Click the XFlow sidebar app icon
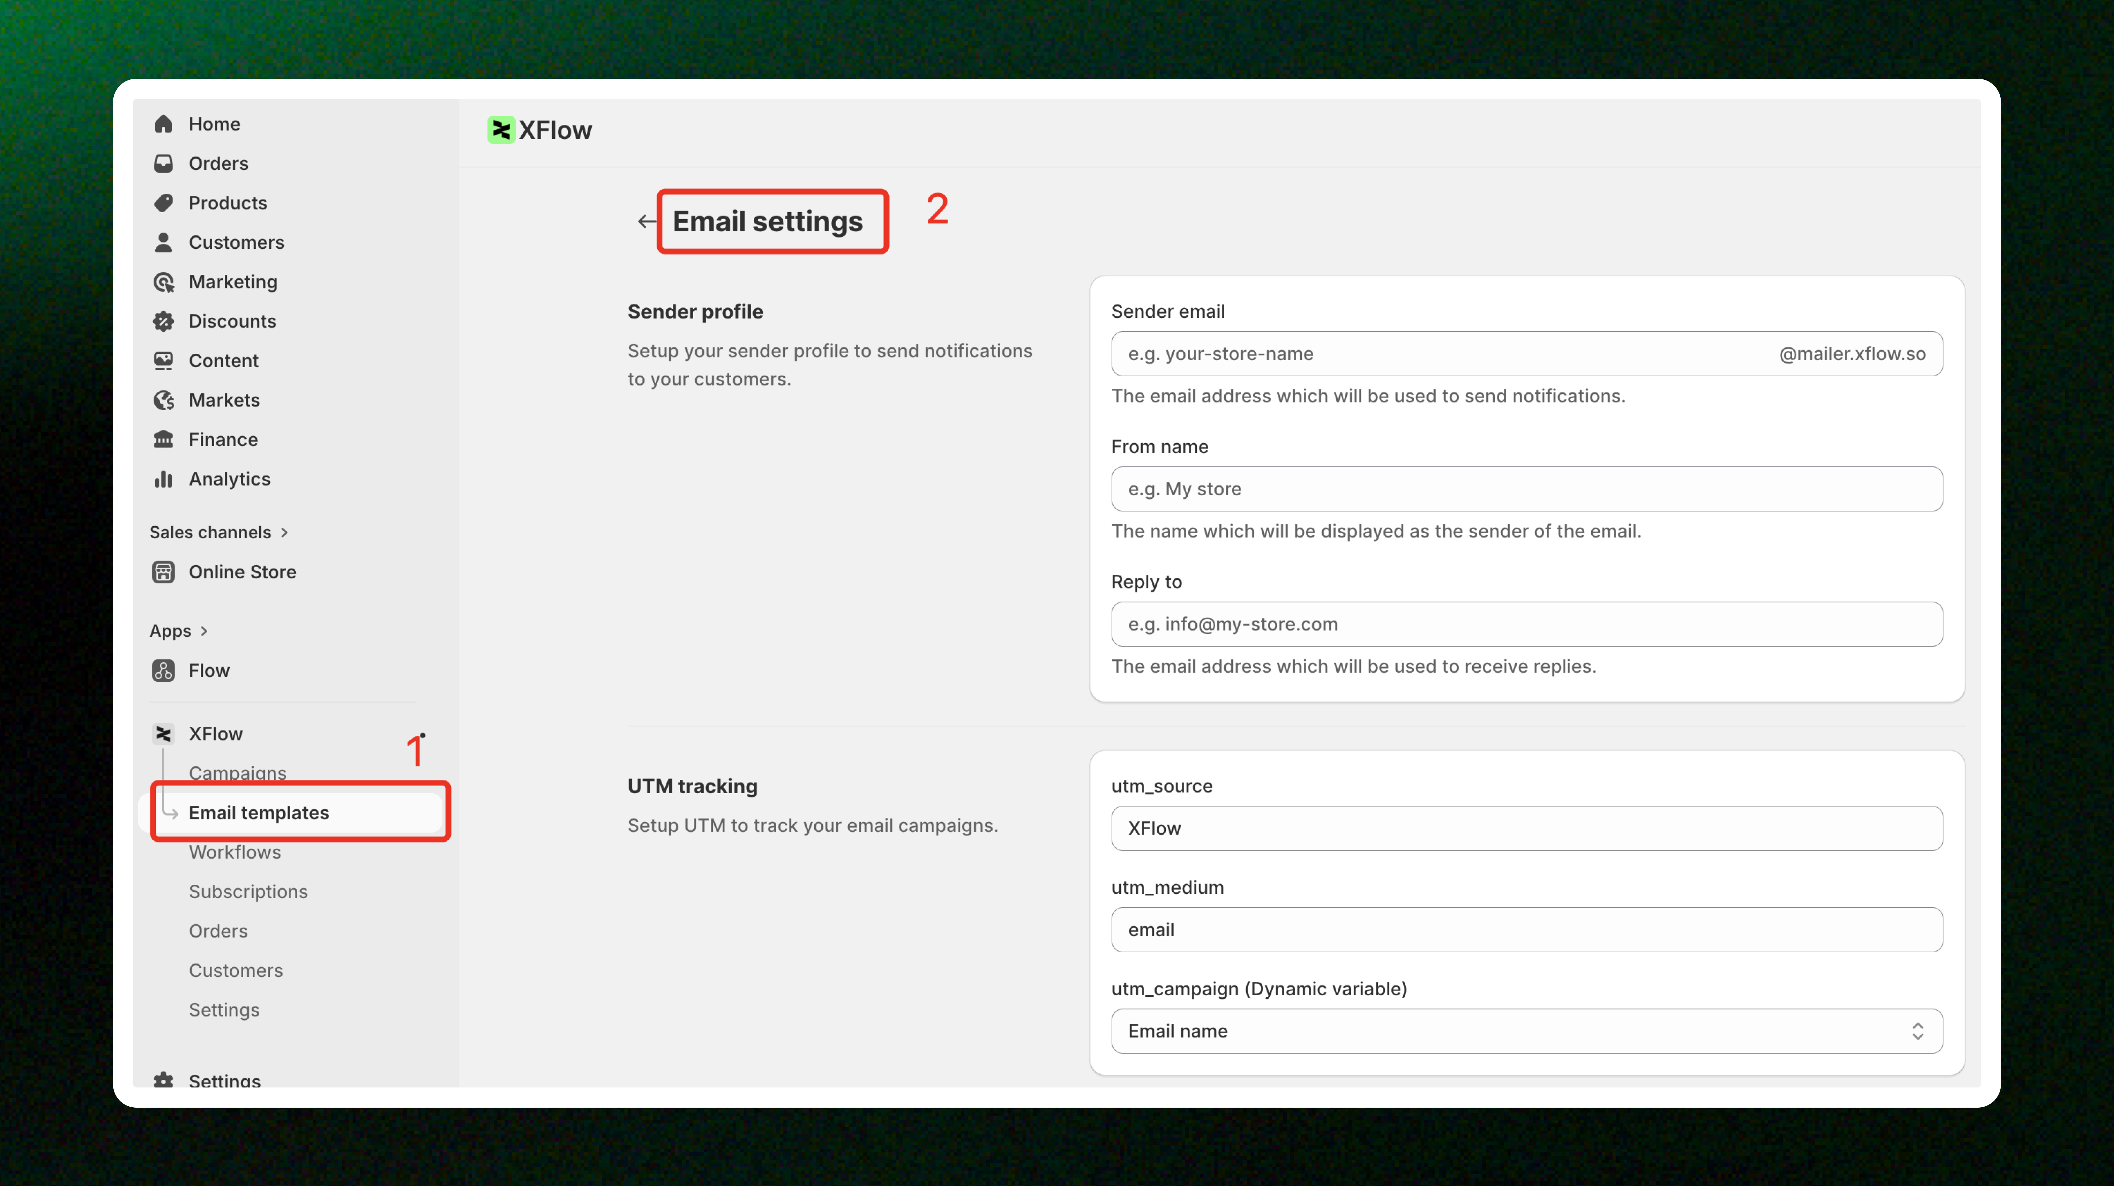 (x=163, y=733)
